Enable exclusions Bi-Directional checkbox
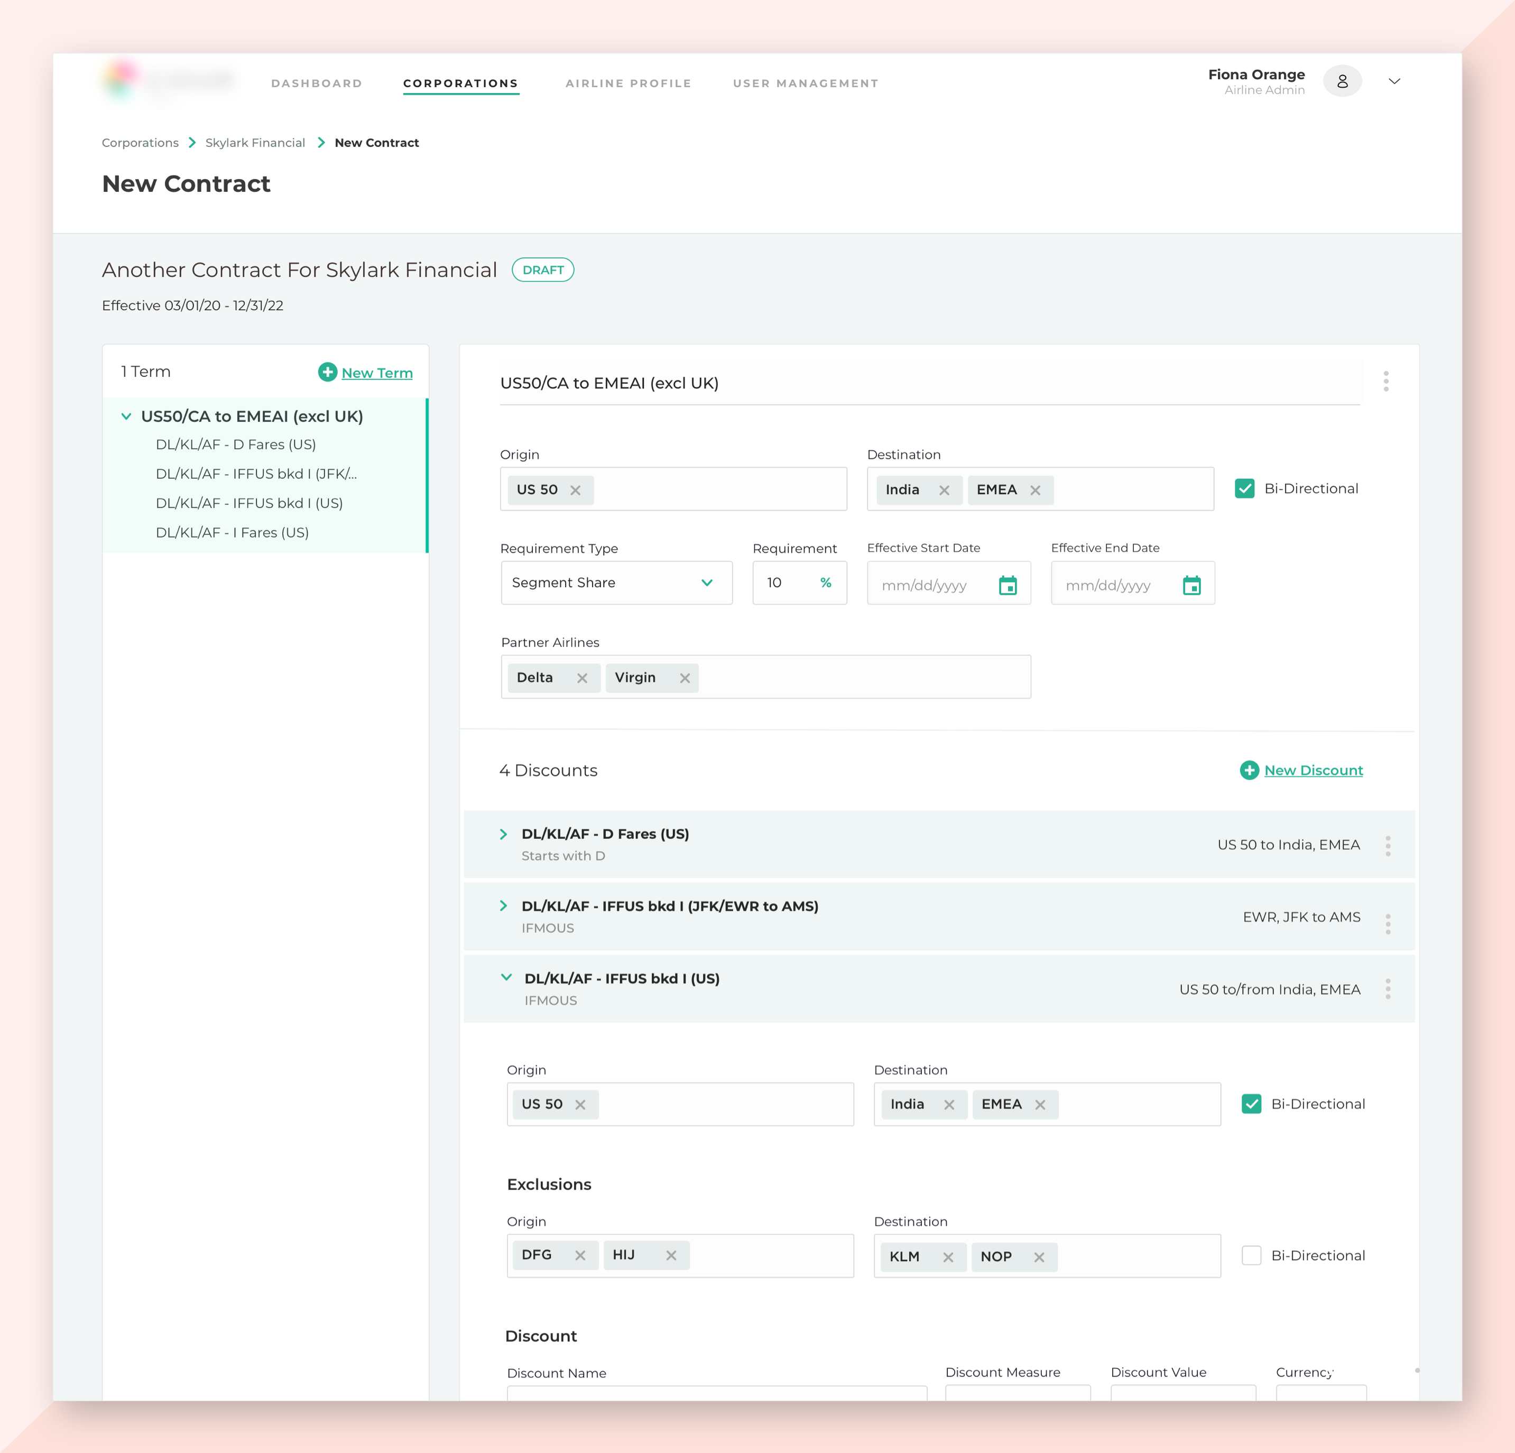 pos(1251,1255)
